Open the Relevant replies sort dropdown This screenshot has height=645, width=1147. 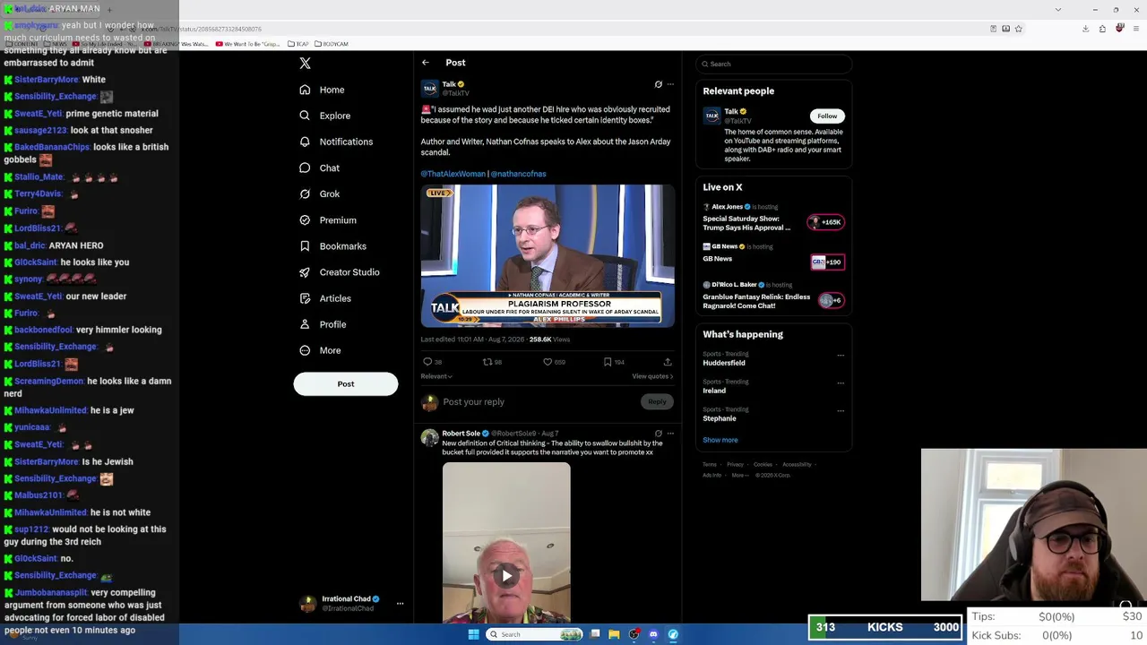coord(436,376)
